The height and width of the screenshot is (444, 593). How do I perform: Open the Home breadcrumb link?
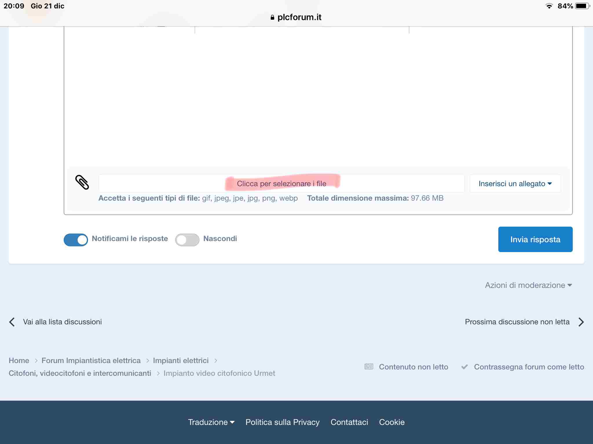(x=19, y=360)
